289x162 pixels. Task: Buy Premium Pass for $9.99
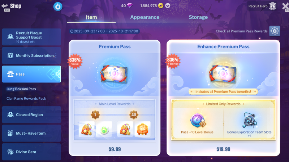(115, 149)
